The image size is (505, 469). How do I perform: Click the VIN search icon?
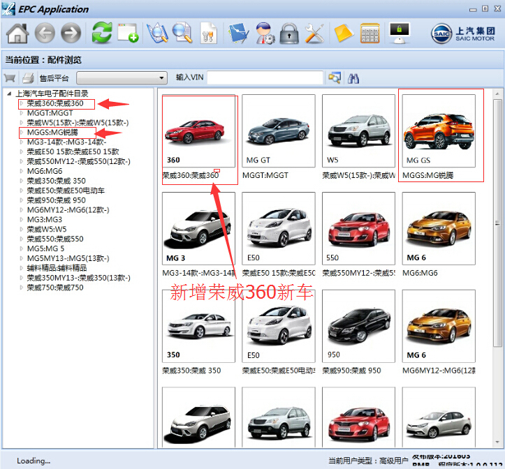335,78
